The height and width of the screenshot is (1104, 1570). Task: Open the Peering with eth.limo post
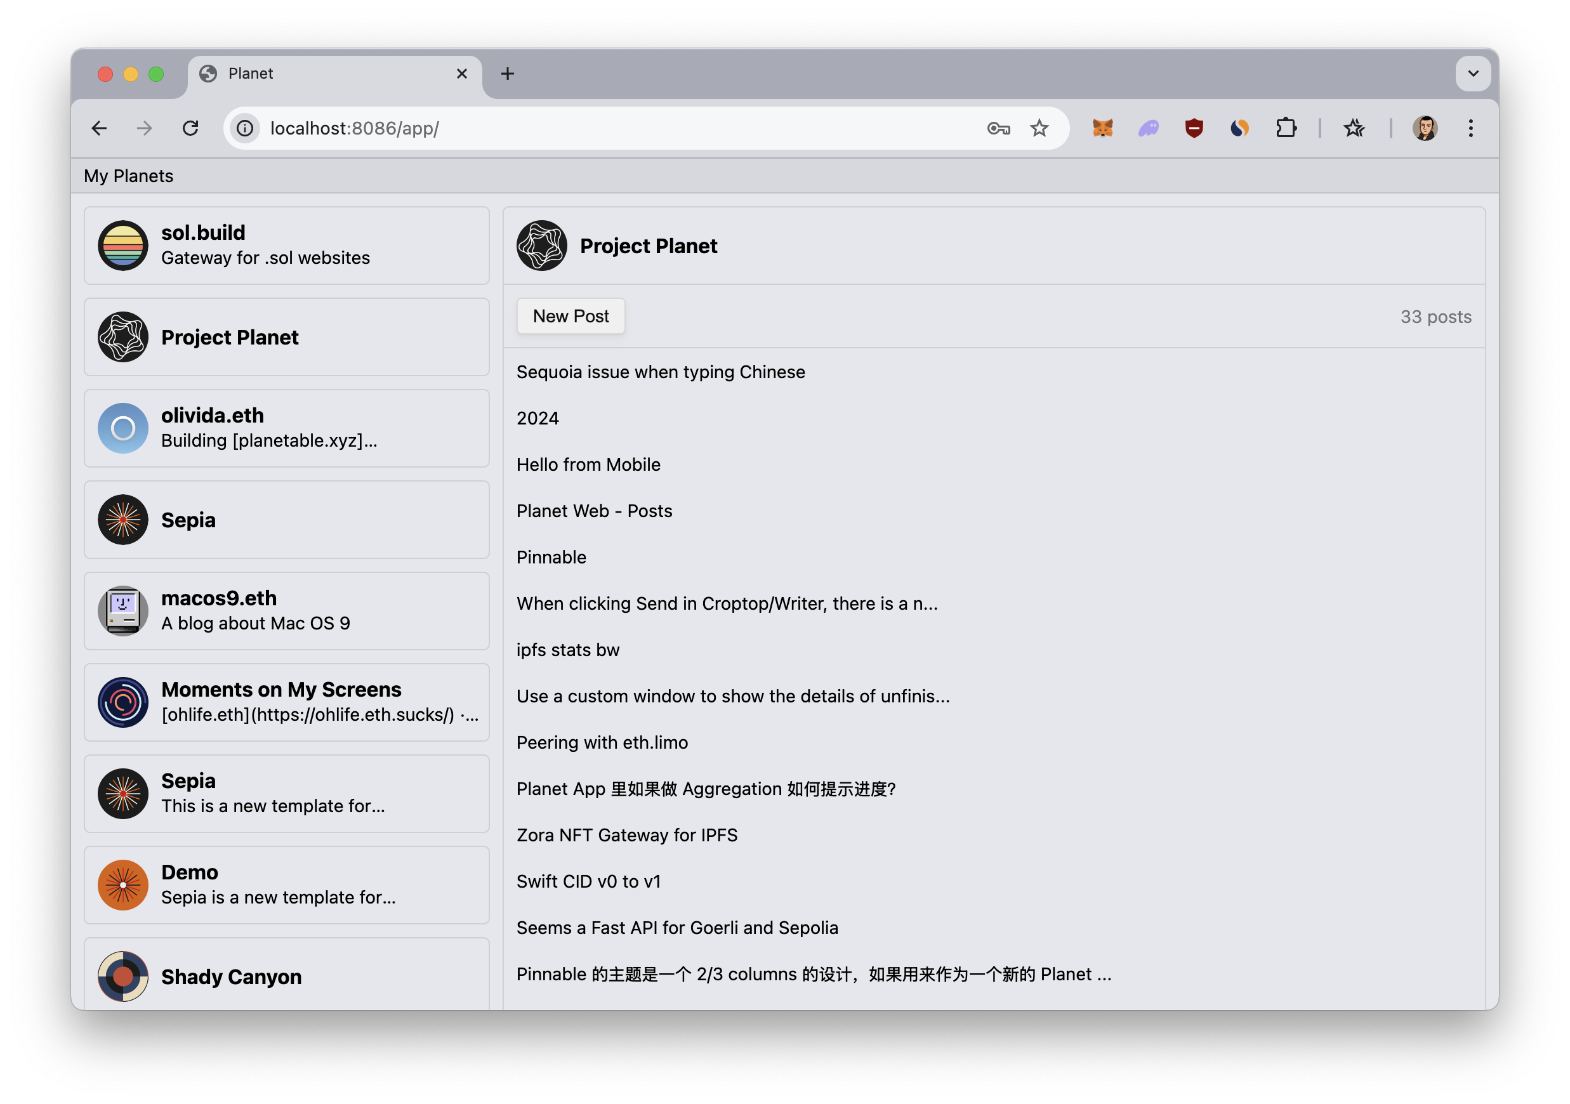[x=602, y=742]
